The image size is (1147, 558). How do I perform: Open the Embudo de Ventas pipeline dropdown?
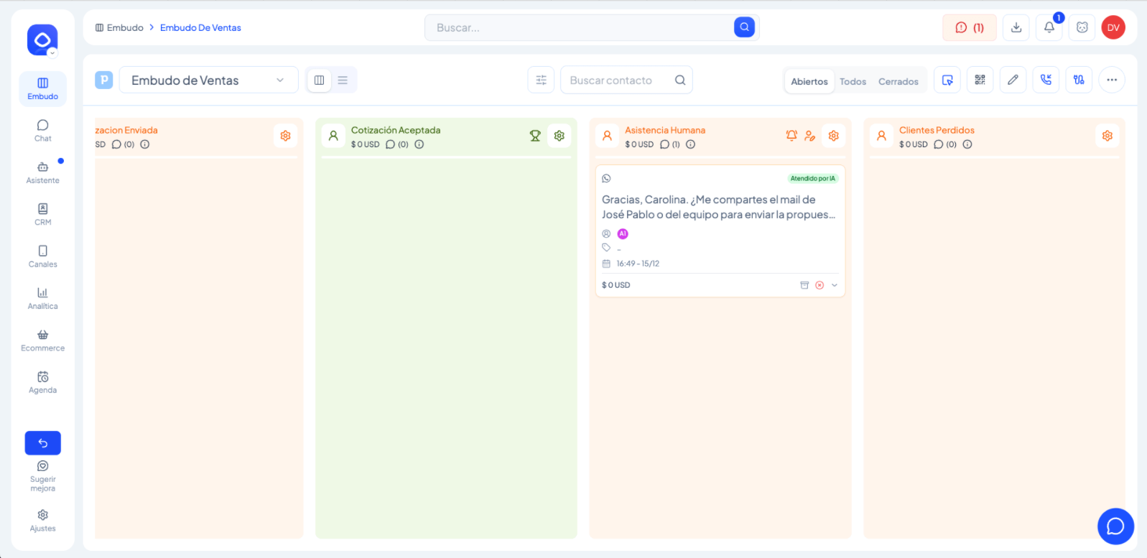(x=208, y=80)
